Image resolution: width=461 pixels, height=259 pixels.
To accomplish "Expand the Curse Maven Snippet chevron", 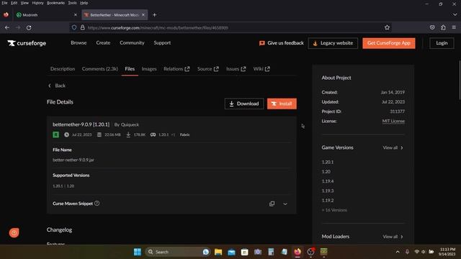I will (285, 204).
